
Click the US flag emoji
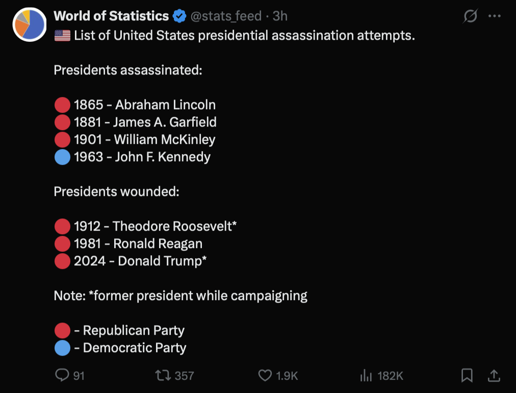tap(62, 36)
